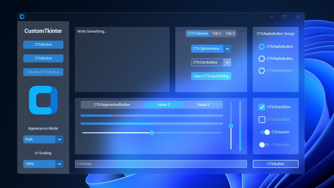Open the CTkComboBox dropdown arrow
The height and width of the screenshot is (188, 334).
click(x=227, y=62)
